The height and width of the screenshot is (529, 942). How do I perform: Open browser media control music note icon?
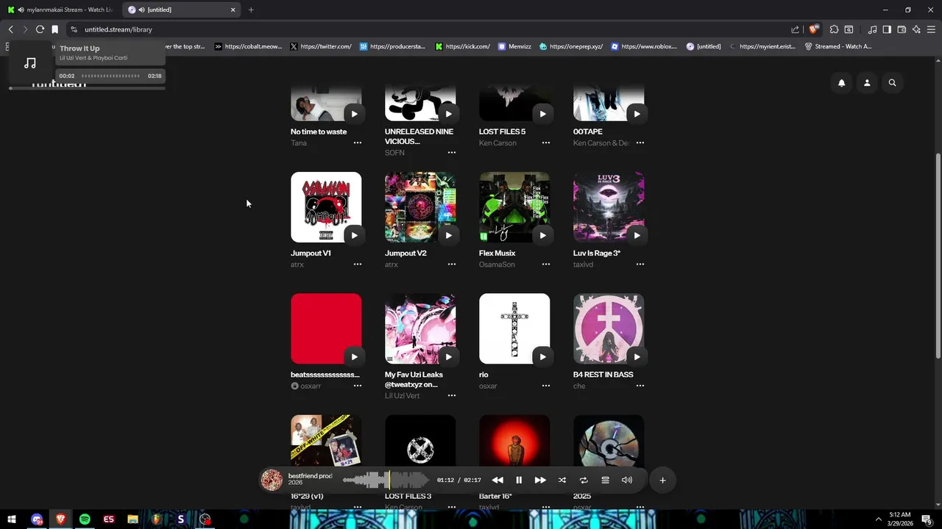coord(872,29)
